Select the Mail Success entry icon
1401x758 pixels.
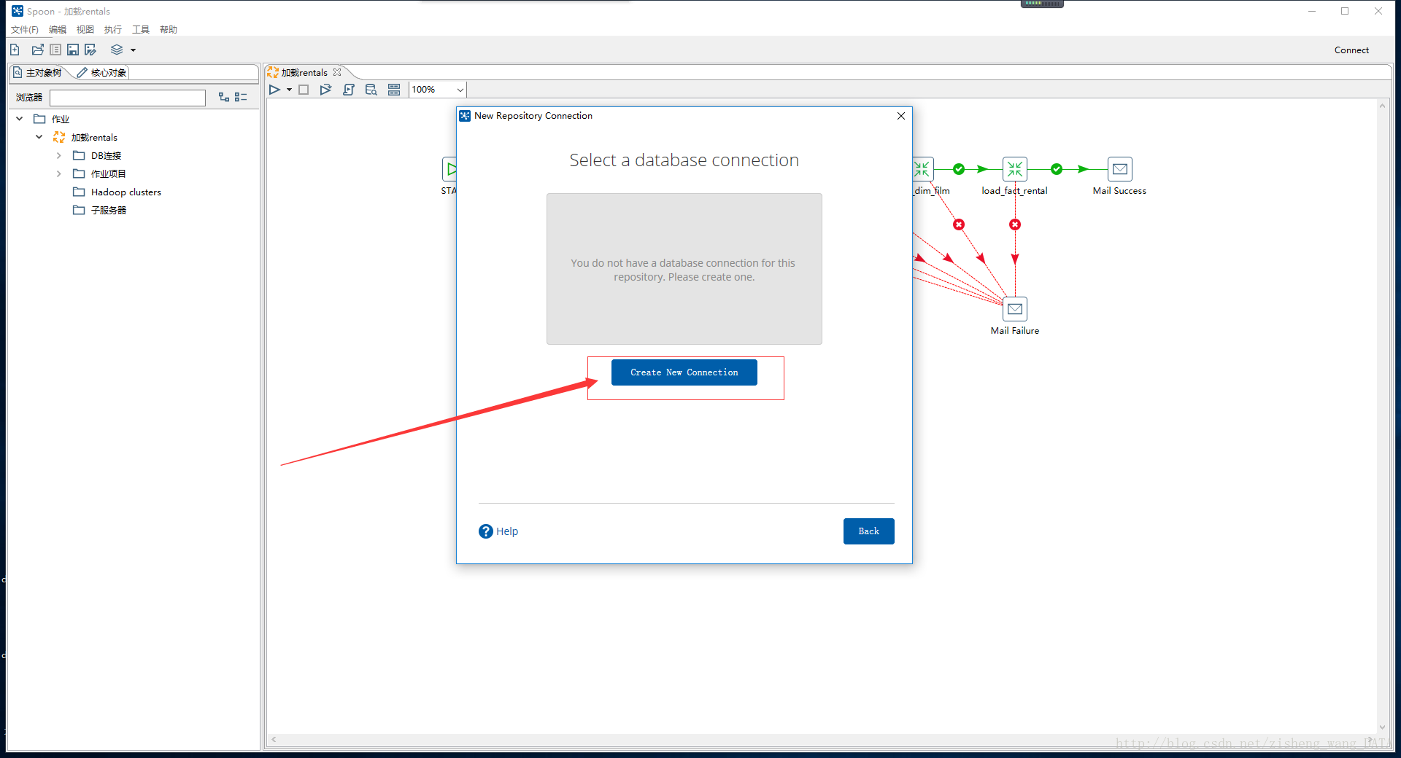1120,169
